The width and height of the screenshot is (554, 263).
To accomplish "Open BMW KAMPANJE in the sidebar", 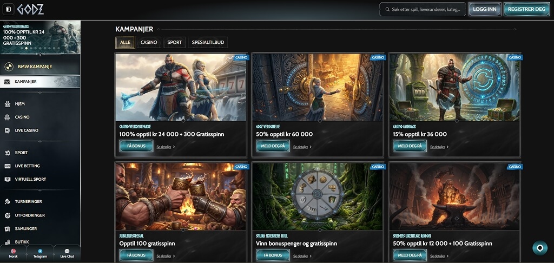I will click(40, 67).
